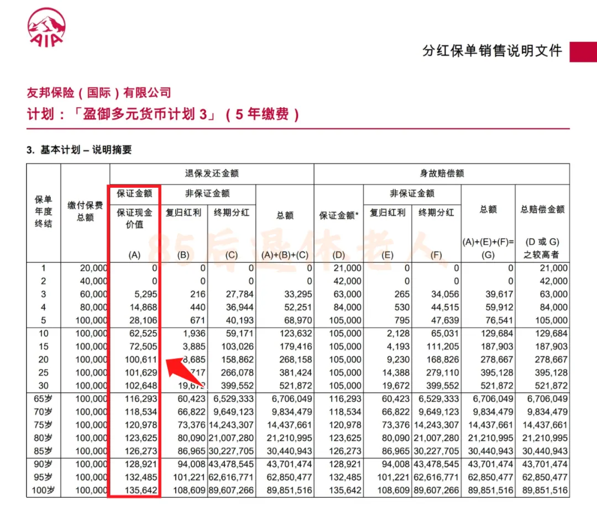The width and height of the screenshot is (597, 506).
Task: Click death benefit guaranteed amount 63,000 in column D
Action: (347, 294)
